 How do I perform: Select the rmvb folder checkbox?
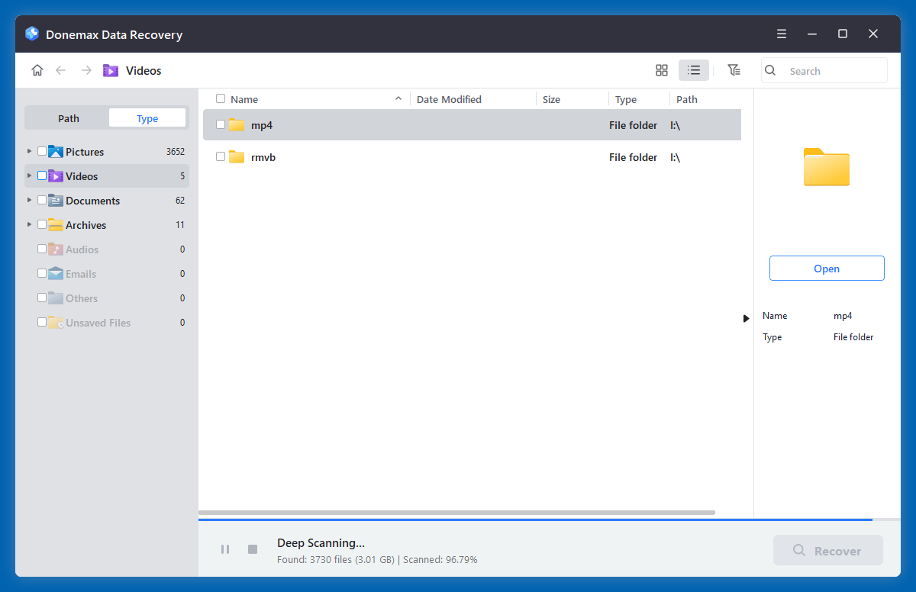[221, 157]
